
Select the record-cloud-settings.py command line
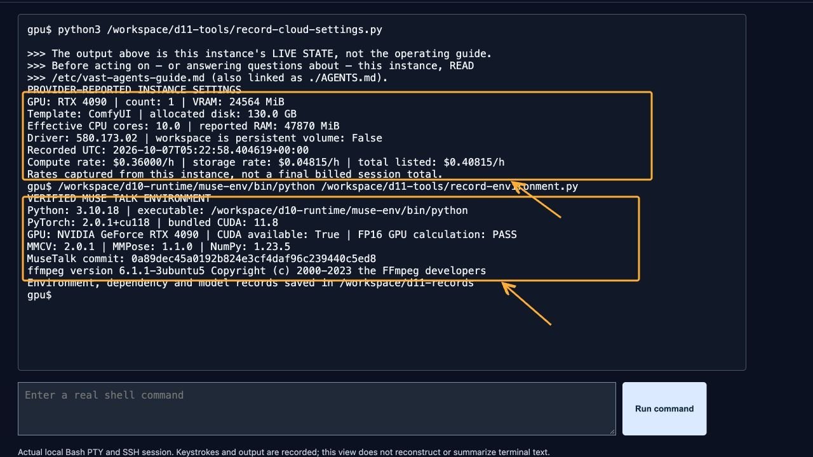point(205,30)
